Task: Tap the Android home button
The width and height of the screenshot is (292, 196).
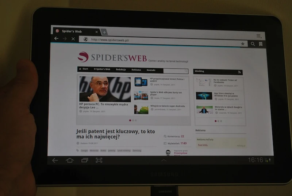Action: click(70, 160)
